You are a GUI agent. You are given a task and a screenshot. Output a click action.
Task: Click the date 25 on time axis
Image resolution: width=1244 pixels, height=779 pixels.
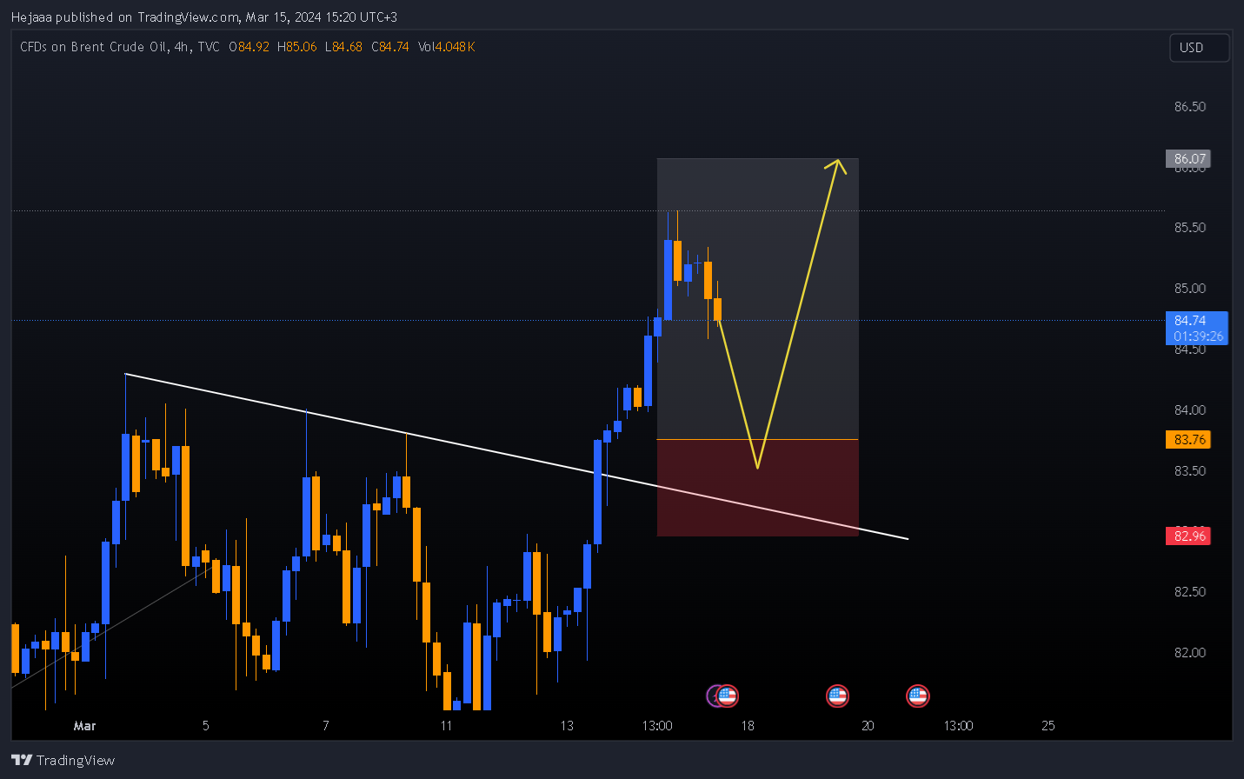[x=1048, y=725]
